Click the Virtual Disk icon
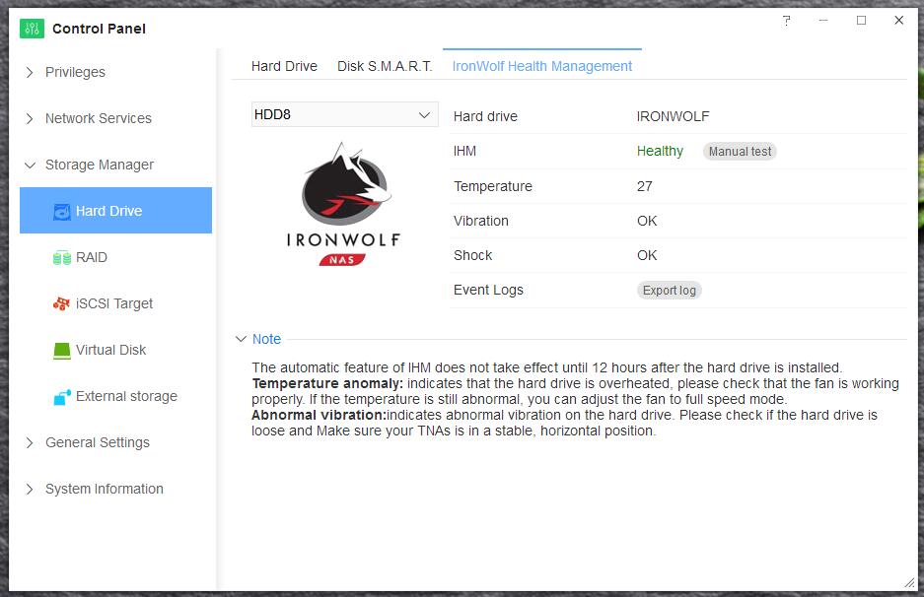Image resolution: width=924 pixels, height=597 pixels. 61,350
